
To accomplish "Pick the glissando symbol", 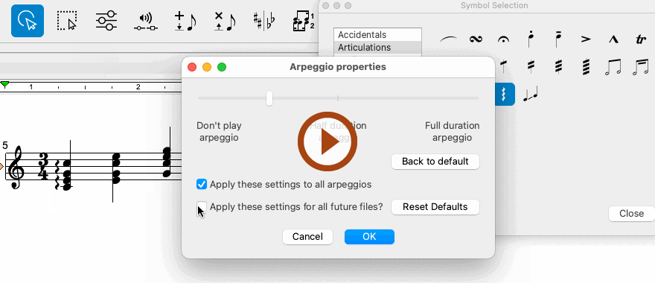I will pos(531,95).
